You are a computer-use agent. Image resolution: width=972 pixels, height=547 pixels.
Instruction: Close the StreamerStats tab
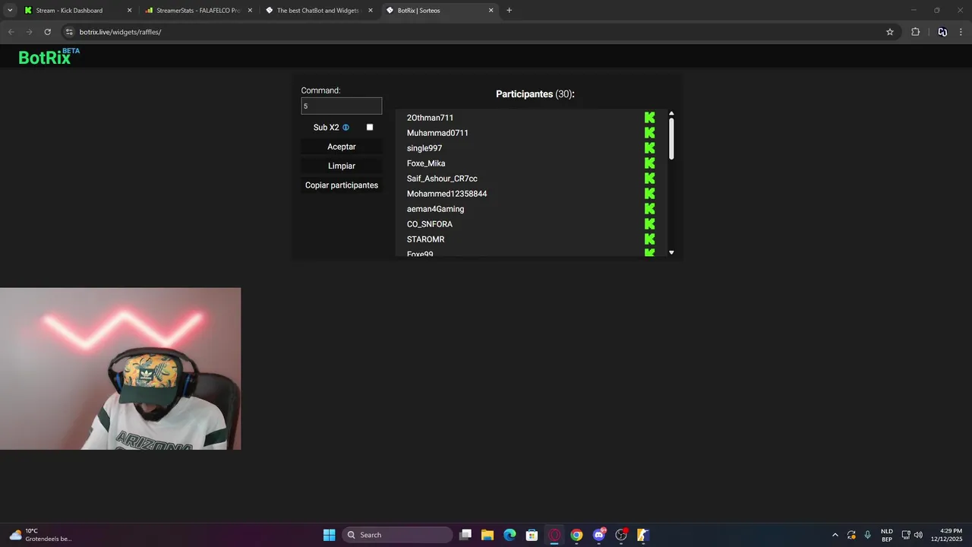pyautogui.click(x=250, y=11)
